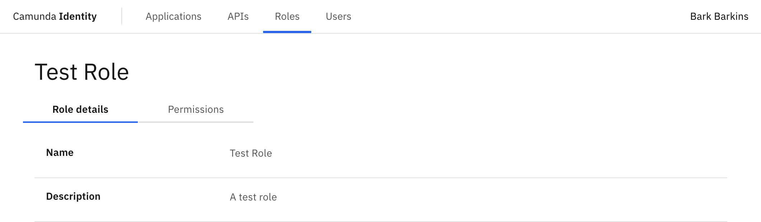This screenshot has height=222, width=761.
Task: Browse registered applications from the navbar
Action: click(174, 17)
